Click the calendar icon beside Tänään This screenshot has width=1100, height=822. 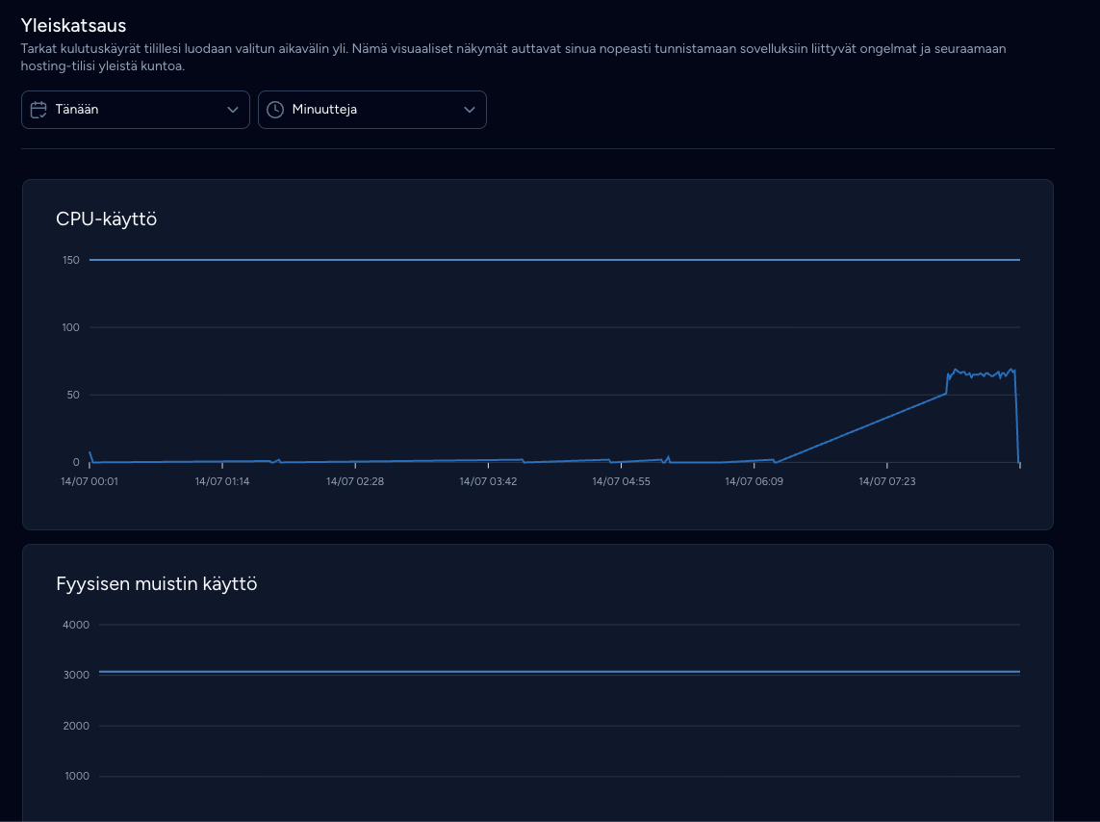pos(38,110)
